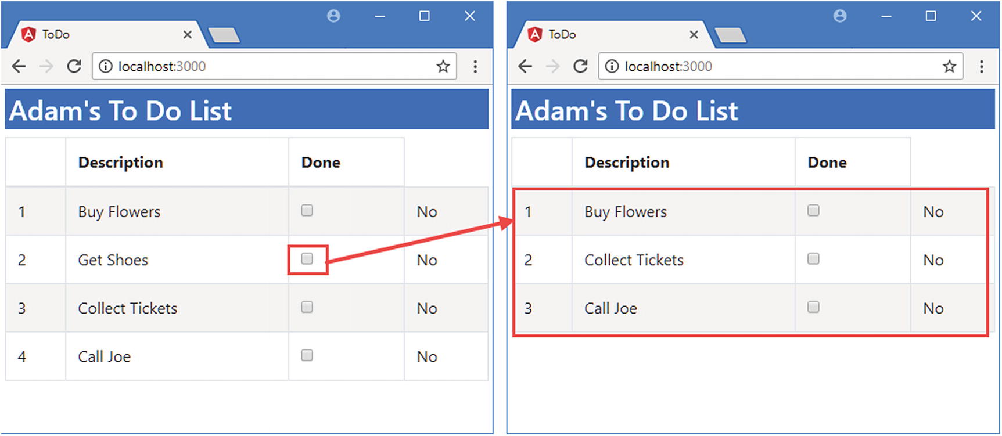Click site info icon in left address bar

[106, 66]
